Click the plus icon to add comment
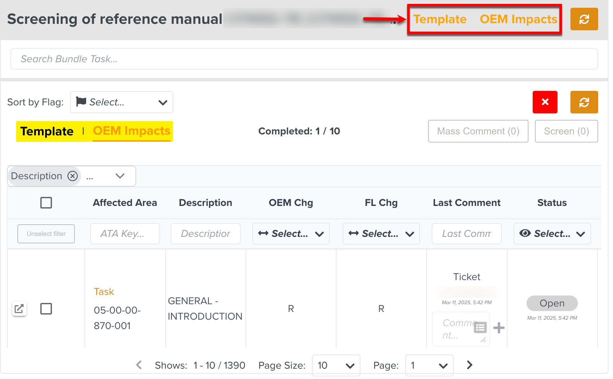This screenshot has width=613, height=379. [x=498, y=328]
